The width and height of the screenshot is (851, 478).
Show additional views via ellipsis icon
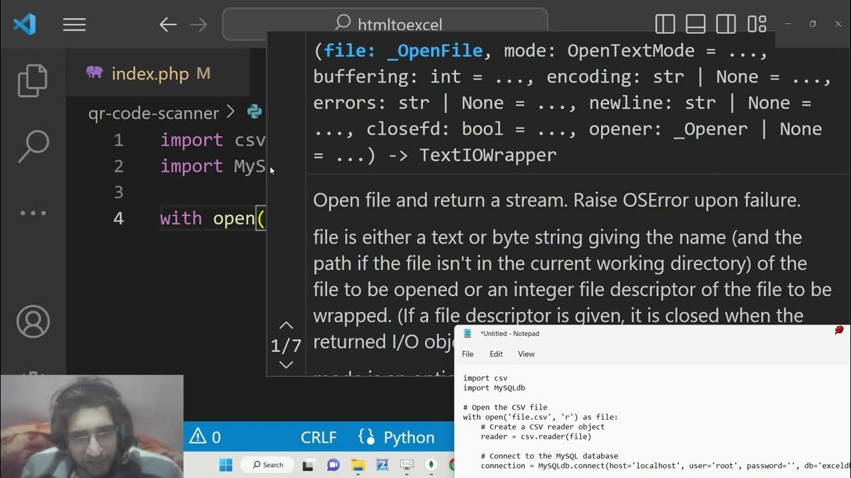click(x=33, y=213)
